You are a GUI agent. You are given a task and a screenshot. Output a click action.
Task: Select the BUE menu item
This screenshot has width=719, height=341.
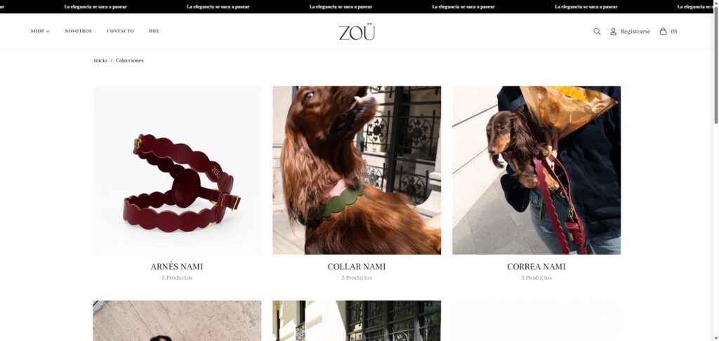(154, 31)
